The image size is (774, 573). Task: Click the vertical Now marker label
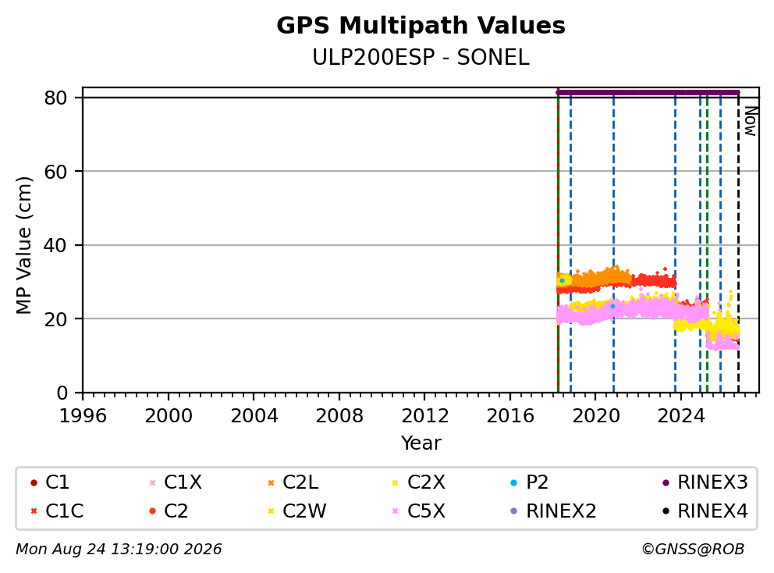pos(751,122)
